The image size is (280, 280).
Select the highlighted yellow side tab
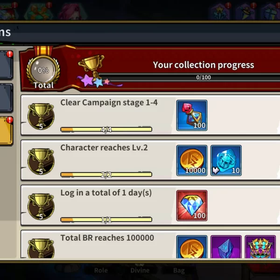[6, 131]
